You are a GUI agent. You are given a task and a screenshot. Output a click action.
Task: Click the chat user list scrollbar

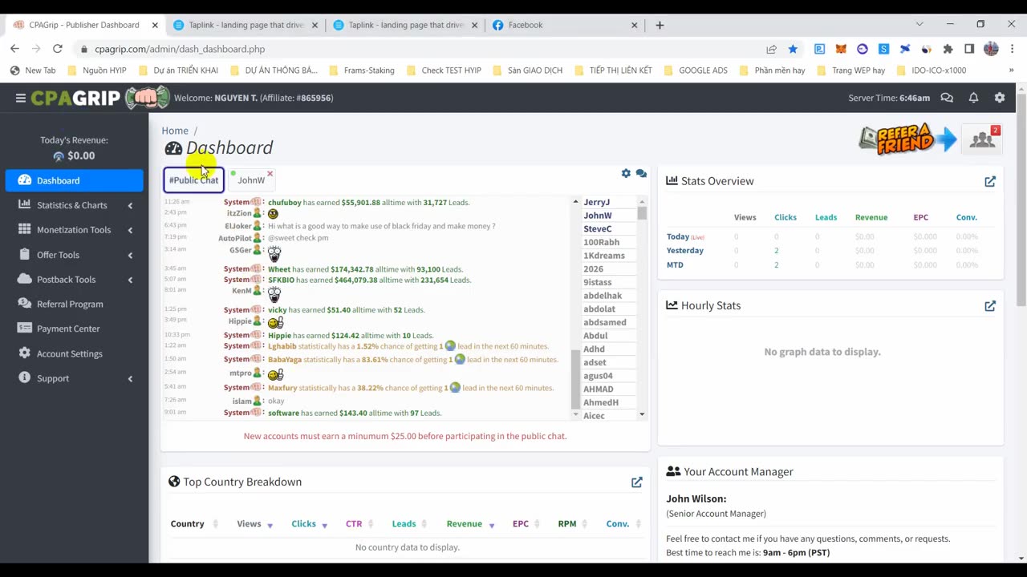click(x=642, y=213)
